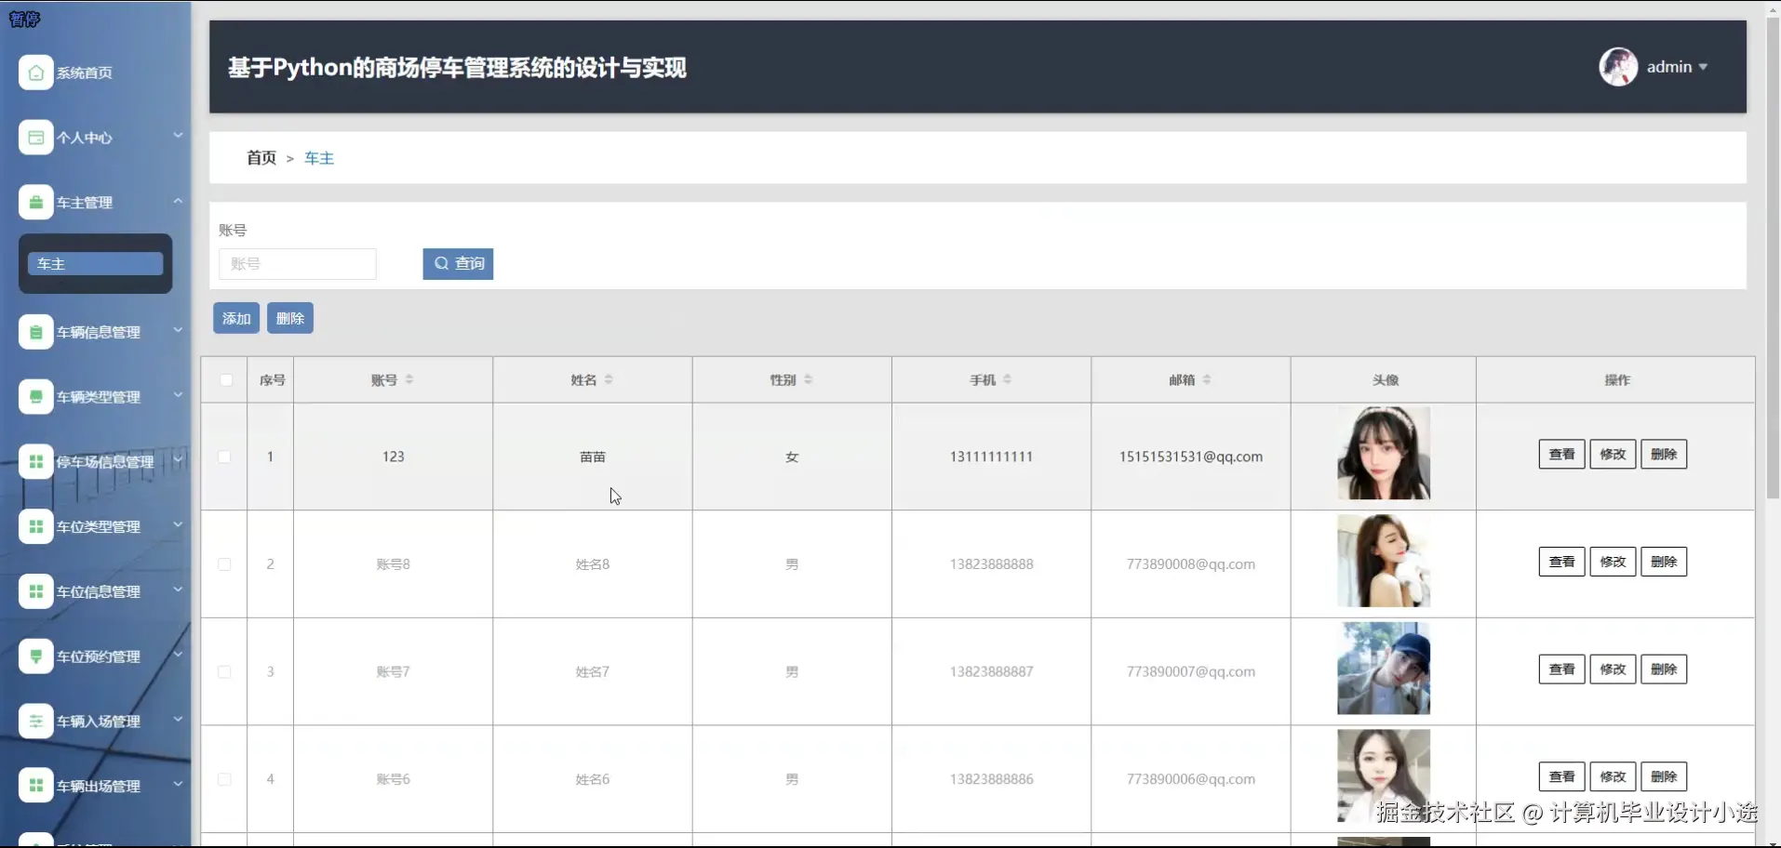
Task: Click 查看 for the 姓名8 row
Action: click(x=1561, y=562)
